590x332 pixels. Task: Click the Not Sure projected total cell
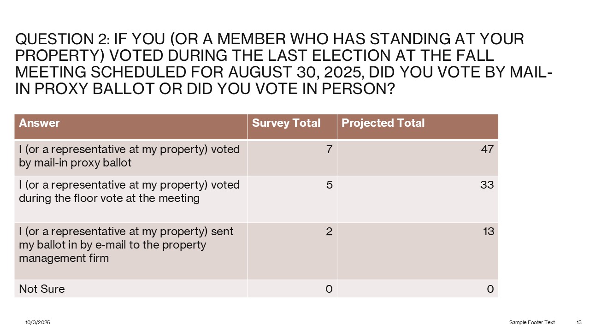coord(490,289)
